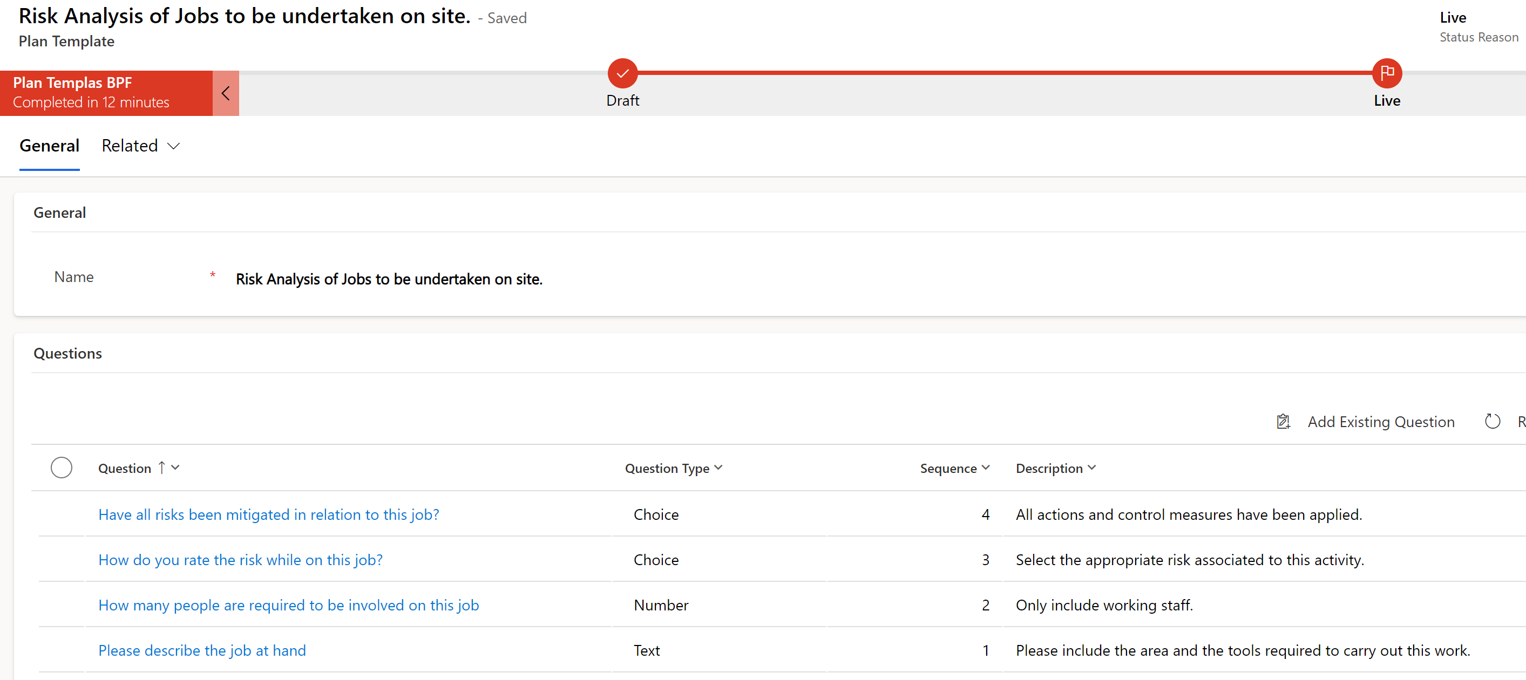This screenshot has width=1526, height=680.
Task: Click the required field asterisk beside Name
Action: point(212,275)
